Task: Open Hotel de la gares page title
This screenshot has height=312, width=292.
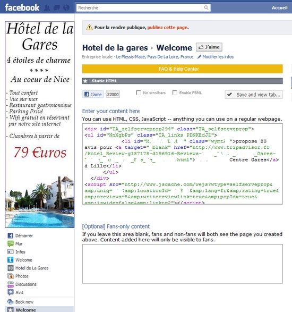Action: [x=115, y=48]
